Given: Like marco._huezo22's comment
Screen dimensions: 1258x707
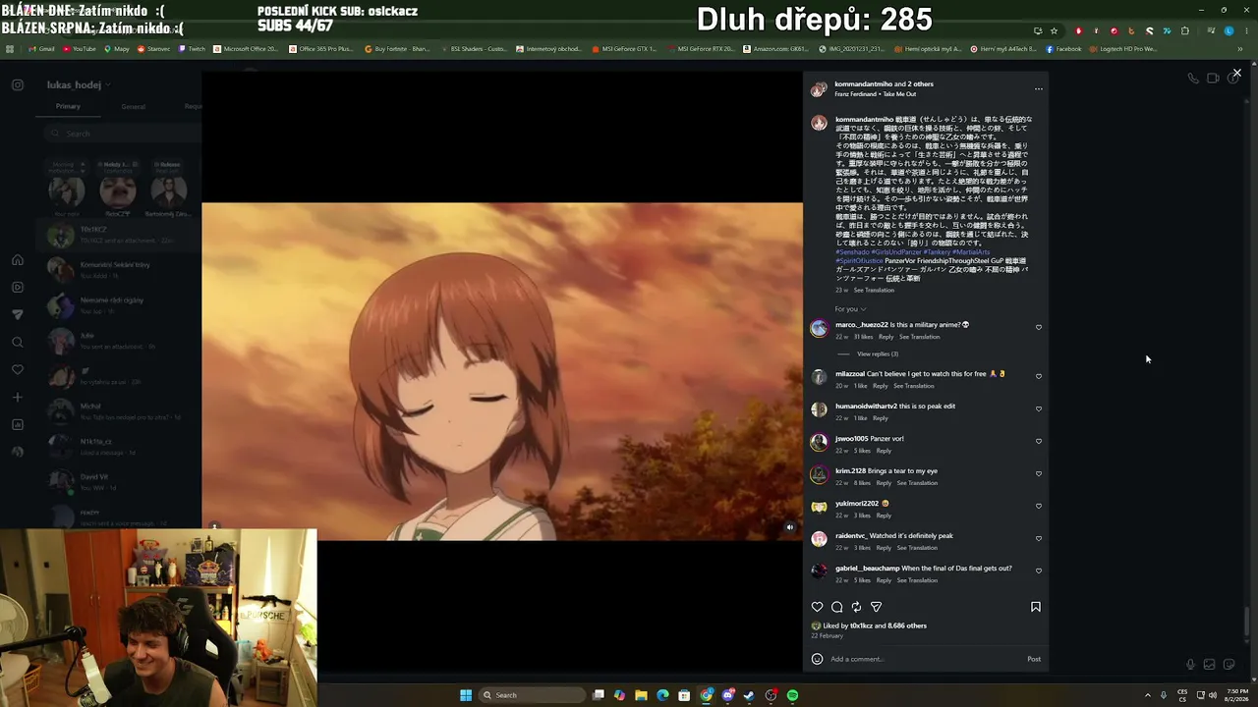Looking at the screenshot, I should point(1039,328).
